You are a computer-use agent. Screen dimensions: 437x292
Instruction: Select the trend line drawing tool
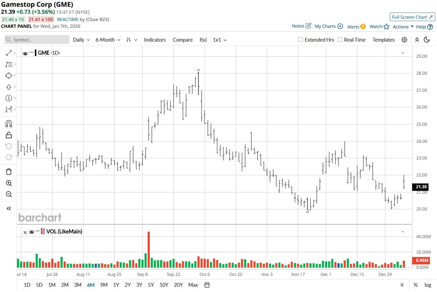point(9,53)
